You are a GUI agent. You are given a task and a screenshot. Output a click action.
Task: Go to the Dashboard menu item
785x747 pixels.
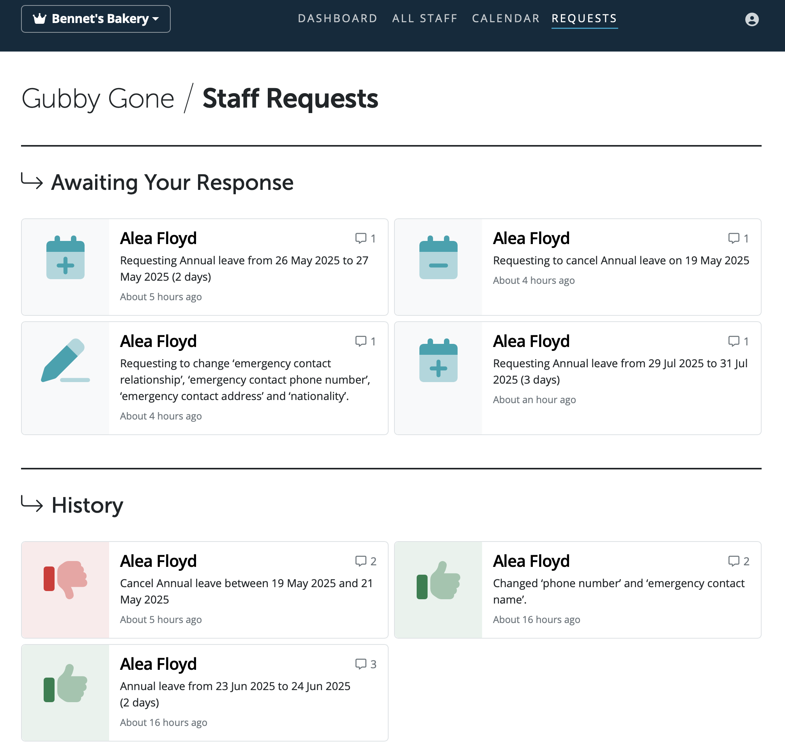tap(338, 18)
